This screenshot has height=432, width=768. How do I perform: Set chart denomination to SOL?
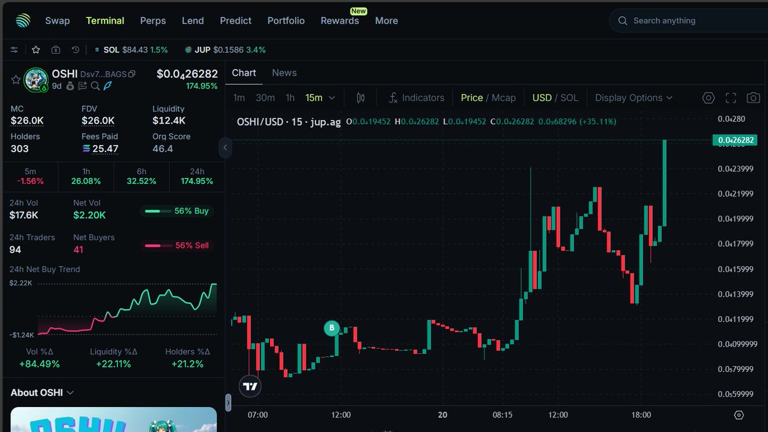569,98
